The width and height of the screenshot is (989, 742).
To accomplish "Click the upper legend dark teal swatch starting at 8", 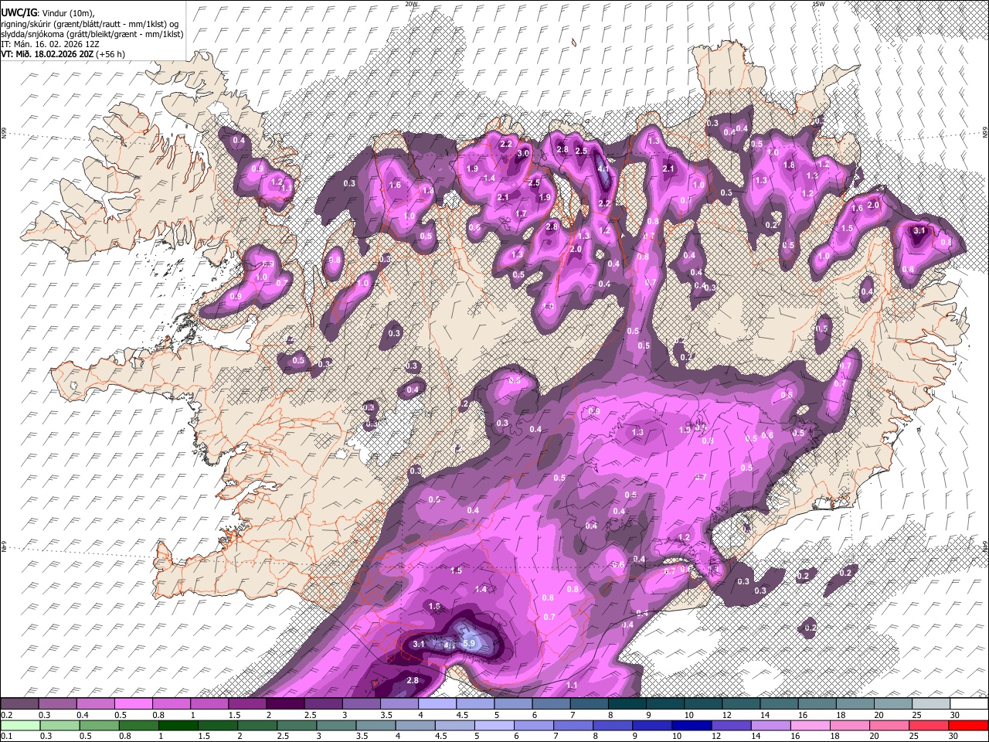I will pos(627,704).
